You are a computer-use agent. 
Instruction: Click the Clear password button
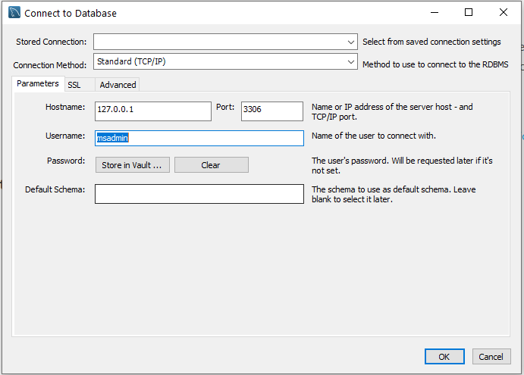click(212, 165)
